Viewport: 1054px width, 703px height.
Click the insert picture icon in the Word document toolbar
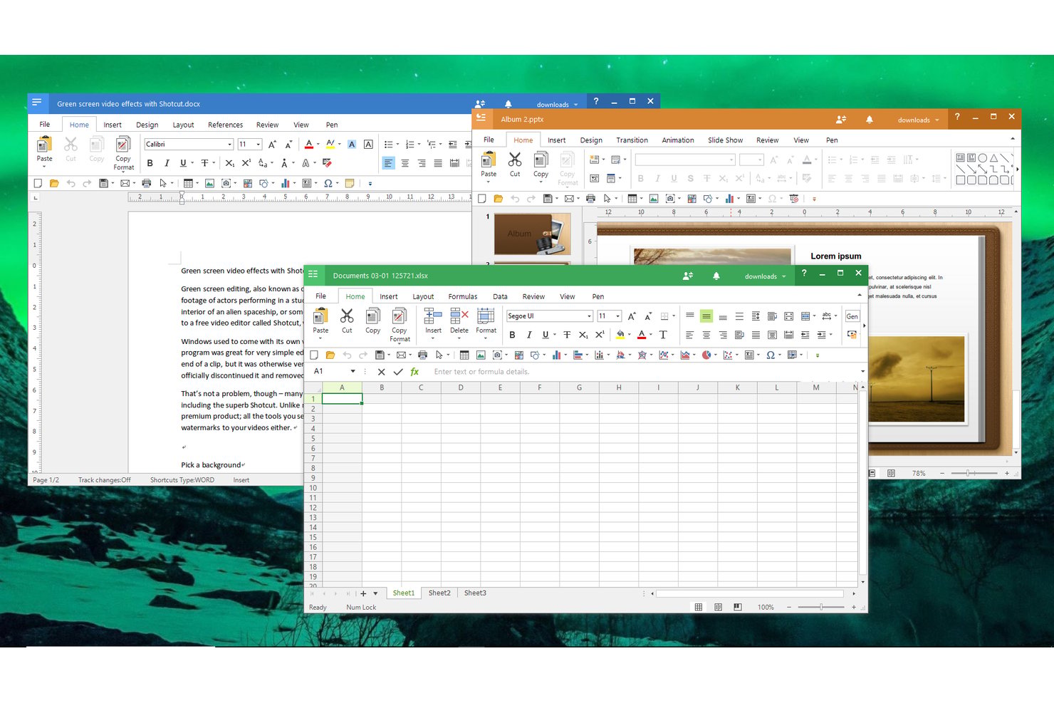(x=209, y=183)
